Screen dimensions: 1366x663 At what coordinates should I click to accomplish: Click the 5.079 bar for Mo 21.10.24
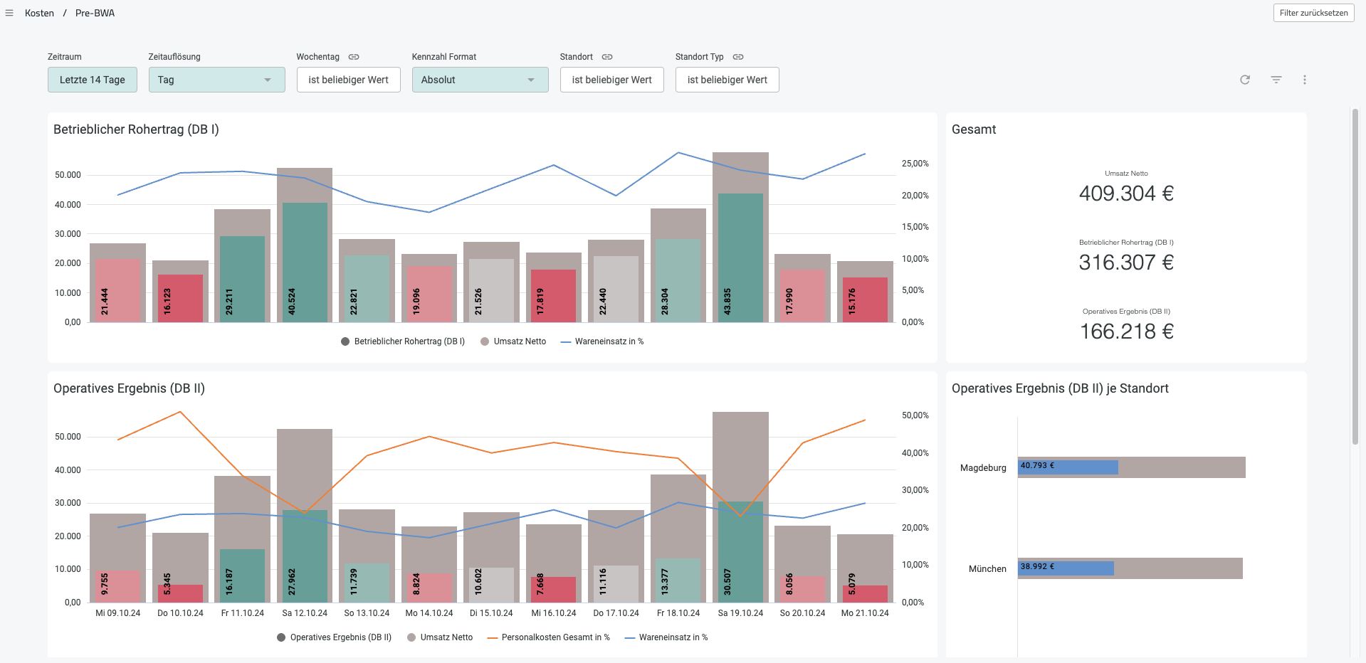pyautogui.click(x=865, y=594)
